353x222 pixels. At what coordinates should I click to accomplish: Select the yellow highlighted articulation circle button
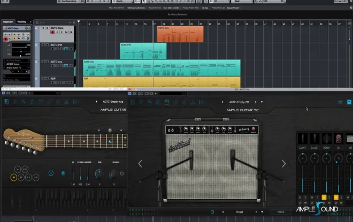(x=14, y=178)
